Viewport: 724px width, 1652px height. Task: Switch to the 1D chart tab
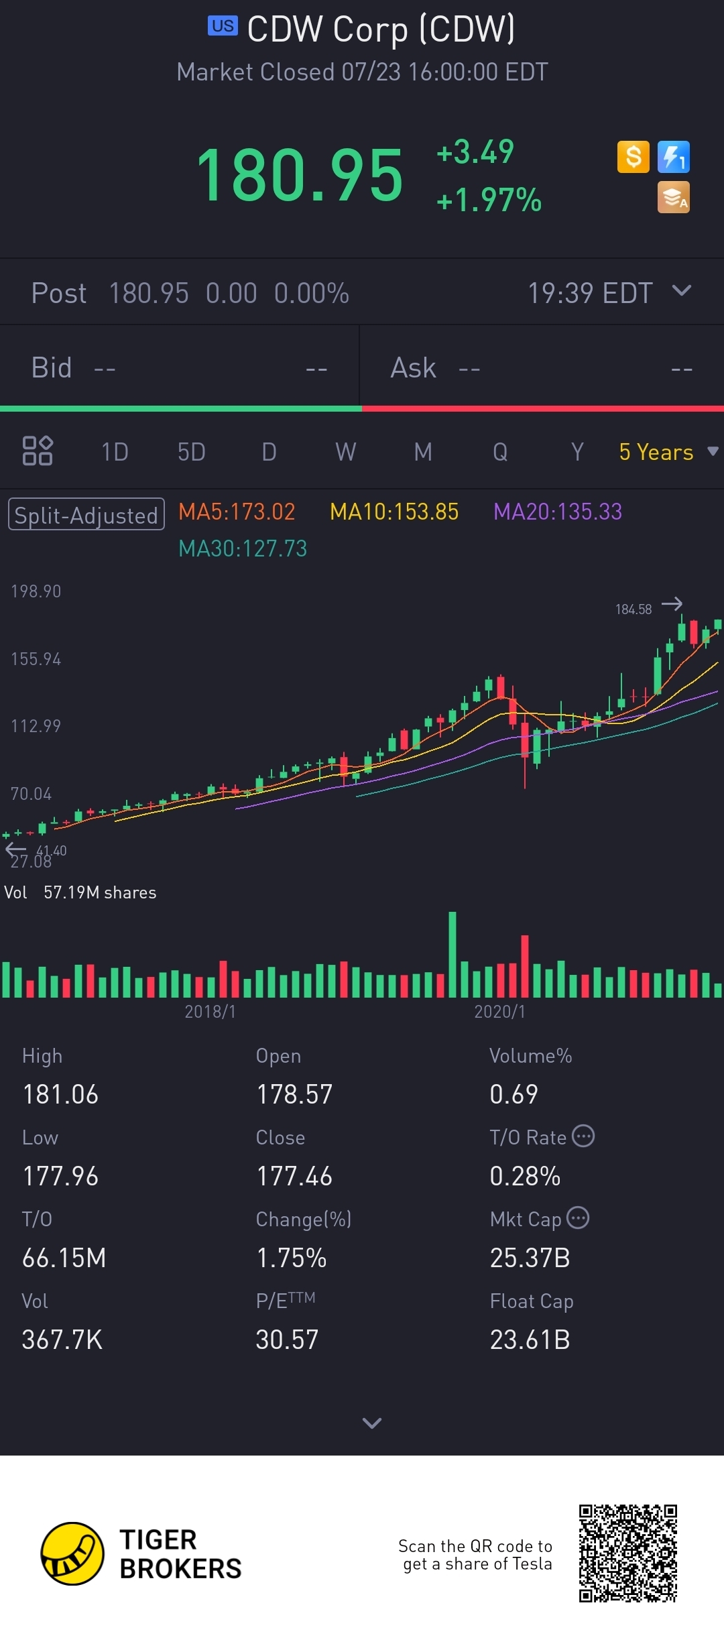(115, 452)
